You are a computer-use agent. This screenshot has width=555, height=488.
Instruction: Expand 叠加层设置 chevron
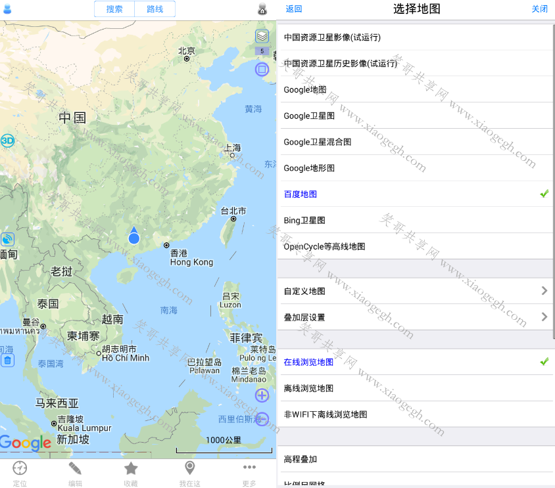(544, 317)
